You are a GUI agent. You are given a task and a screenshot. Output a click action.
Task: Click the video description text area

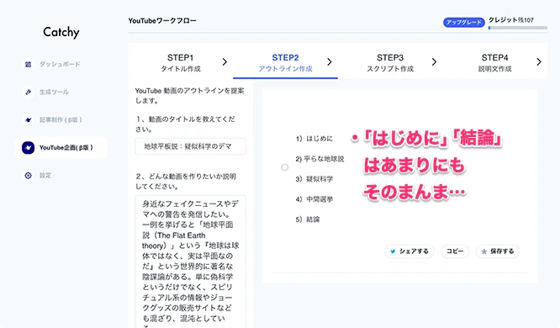tap(190, 262)
